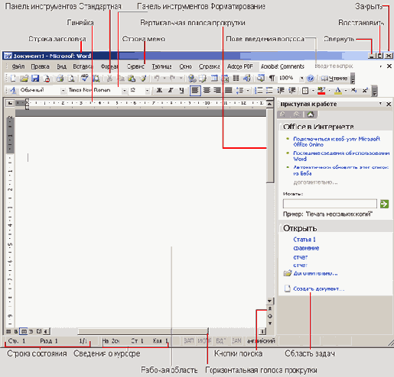This screenshot has height=377, width=394.
Task: Click the Bulleted list icon
Action: (269, 90)
